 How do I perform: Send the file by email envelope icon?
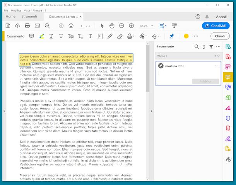pos(37,26)
